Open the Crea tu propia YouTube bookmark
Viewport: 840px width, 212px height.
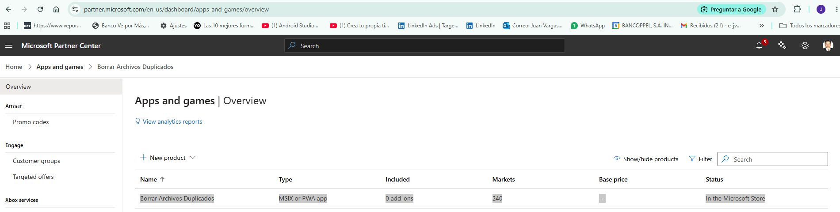[359, 26]
